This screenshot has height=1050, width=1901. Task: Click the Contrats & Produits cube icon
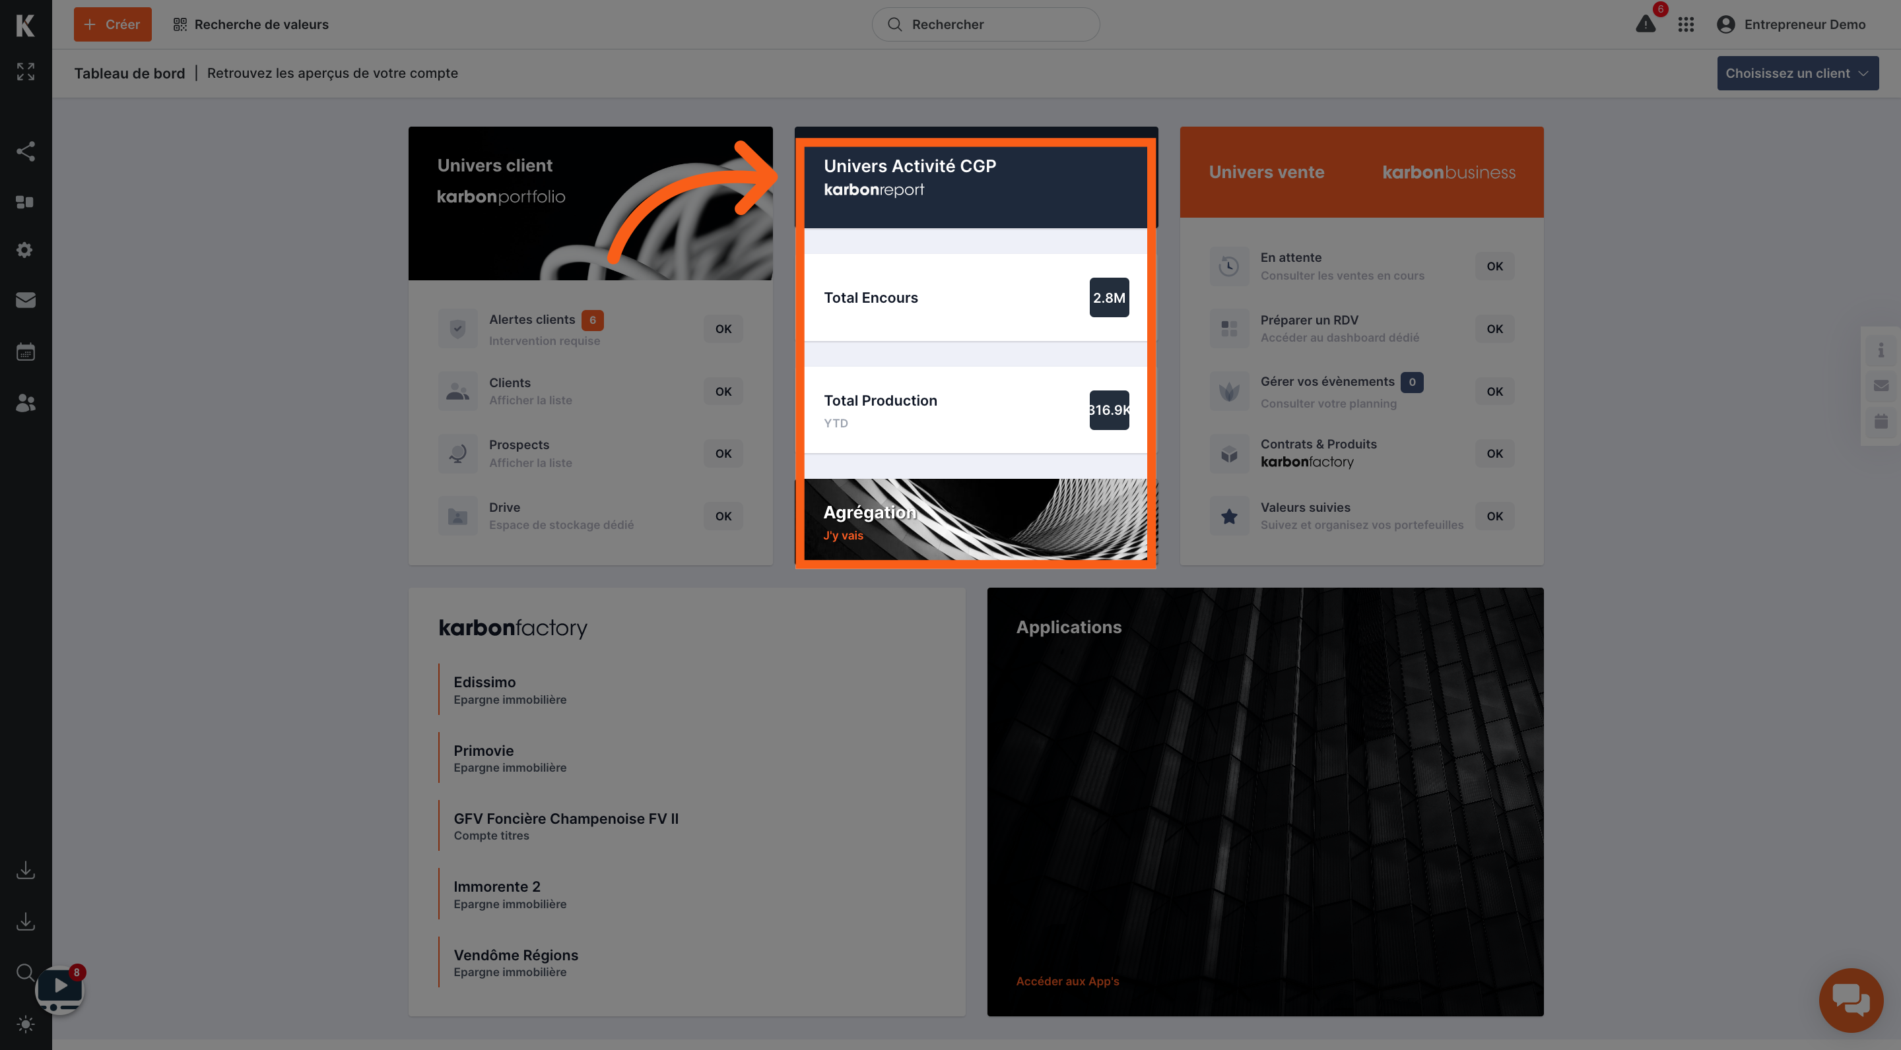pyautogui.click(x=1228, y=454)
